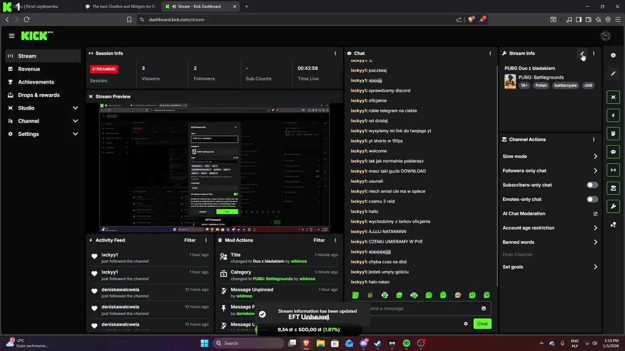This screenshot has height=351, width=625.
Task: Click the chat bubble icon in right sidebar
Action: tap(613, 152)
